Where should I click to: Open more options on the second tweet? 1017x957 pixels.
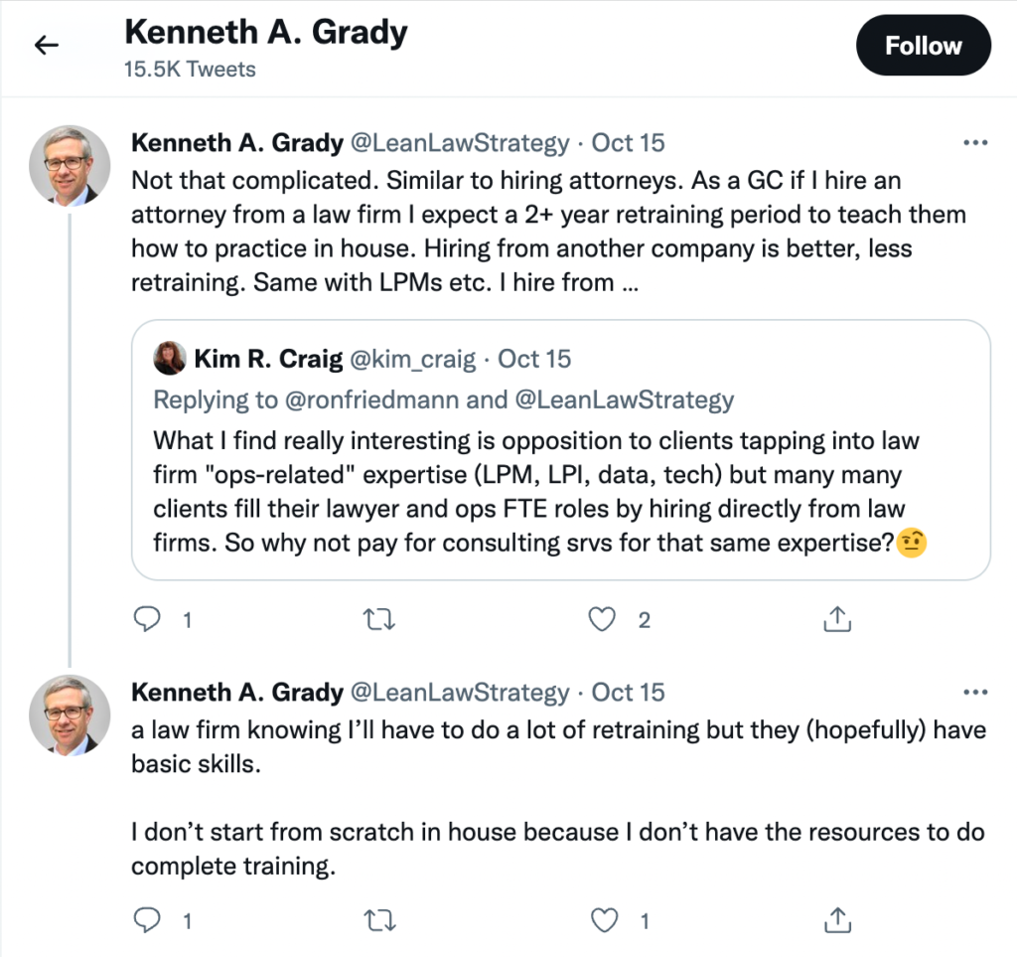click(976, 693)
